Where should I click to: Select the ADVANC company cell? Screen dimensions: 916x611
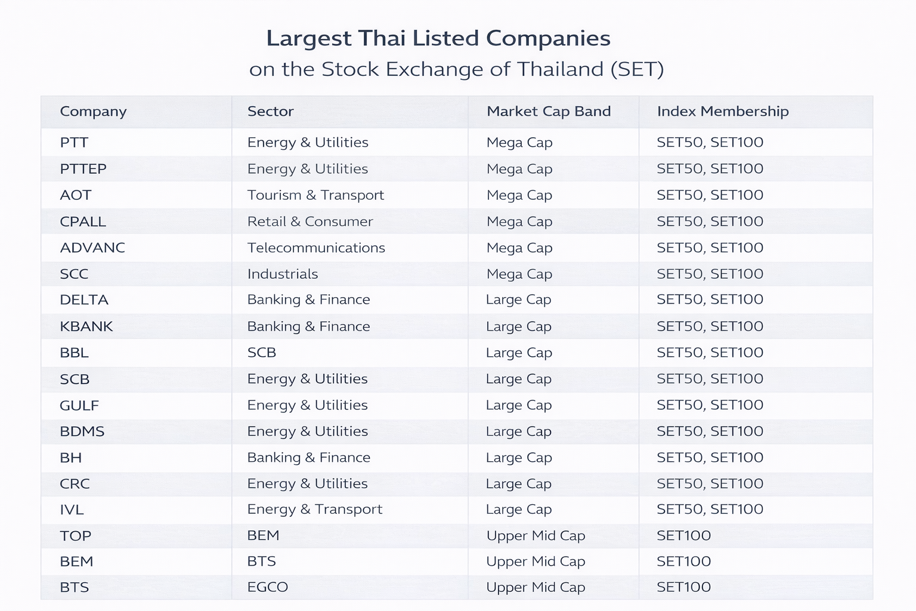point(92,248)
